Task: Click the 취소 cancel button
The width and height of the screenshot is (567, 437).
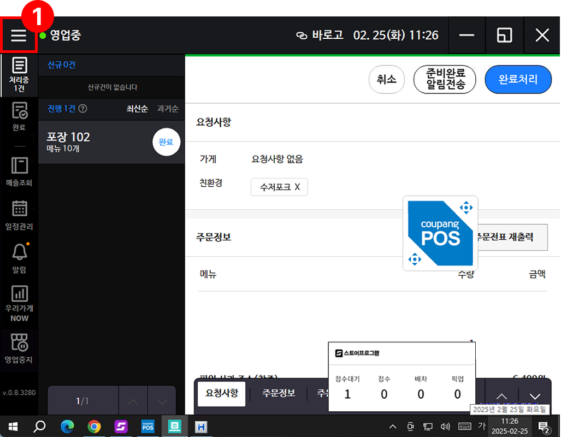Action: (x=387, y=80)
